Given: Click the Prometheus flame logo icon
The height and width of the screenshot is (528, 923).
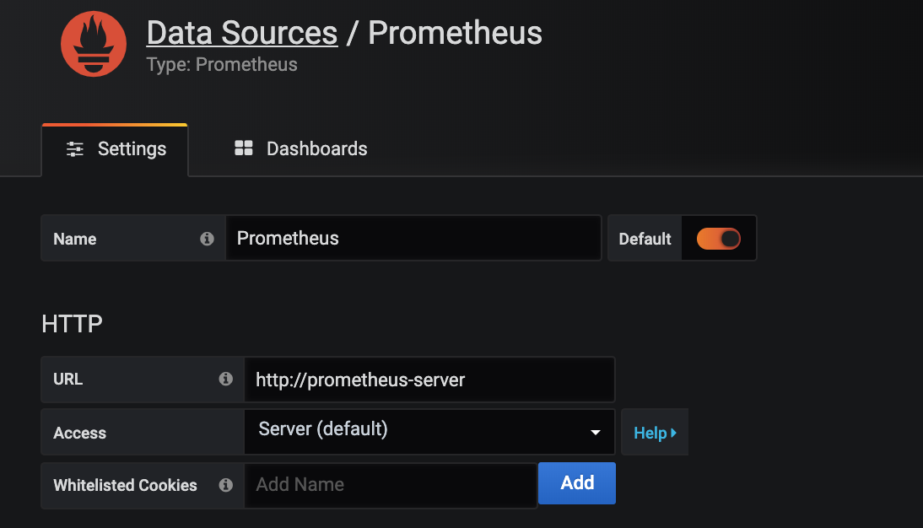Looking at the screenshot, I should pos(94,44).
